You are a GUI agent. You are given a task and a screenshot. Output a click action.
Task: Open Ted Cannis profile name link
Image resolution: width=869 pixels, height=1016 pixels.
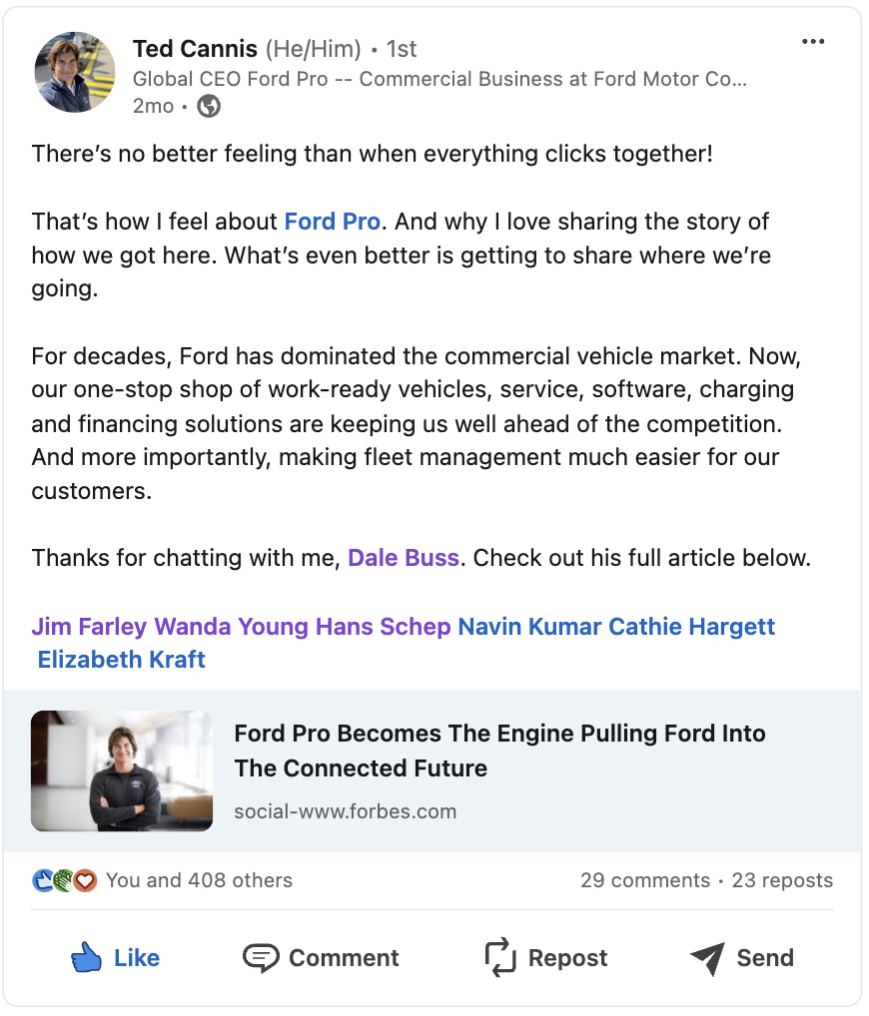(195, 49)
